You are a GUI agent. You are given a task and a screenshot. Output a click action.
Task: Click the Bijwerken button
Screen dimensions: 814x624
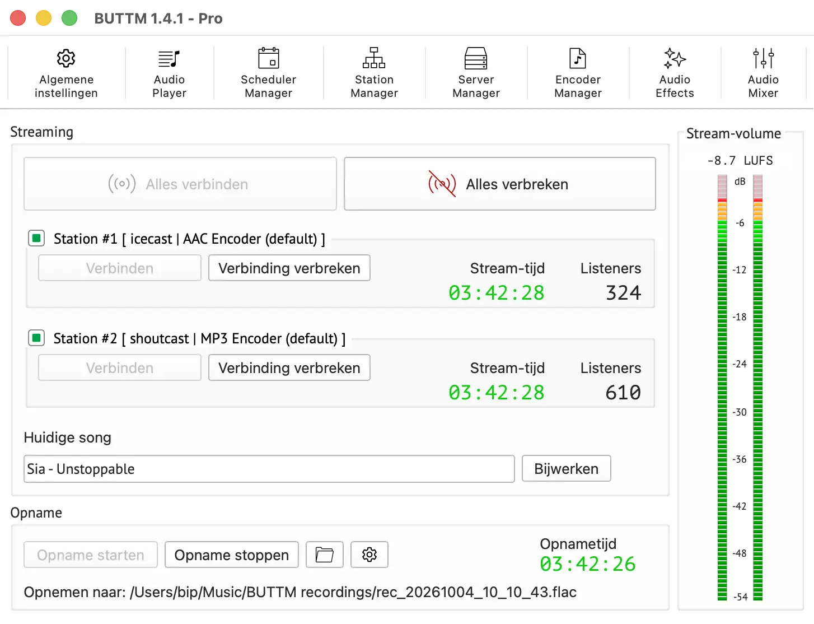tap(567, 468)
